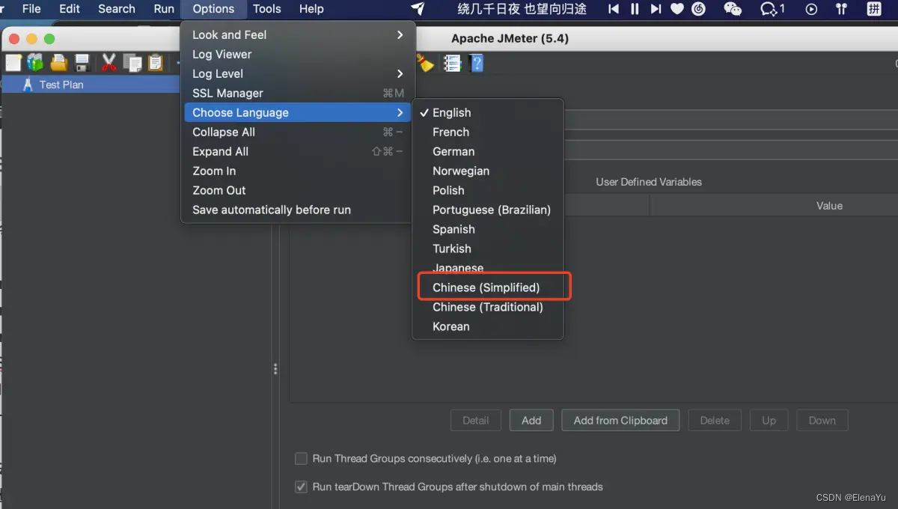Select the checked English language option
Image resolution: width=898 pixels, height=509 pixels.
click(x=487, y=112)
